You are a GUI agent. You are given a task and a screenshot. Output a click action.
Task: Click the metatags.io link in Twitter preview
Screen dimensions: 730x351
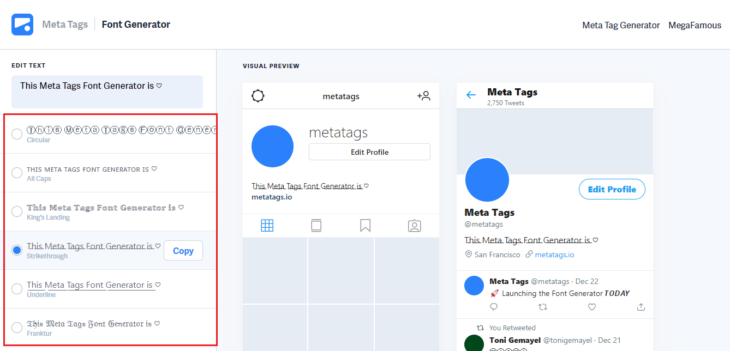(554, 255)
